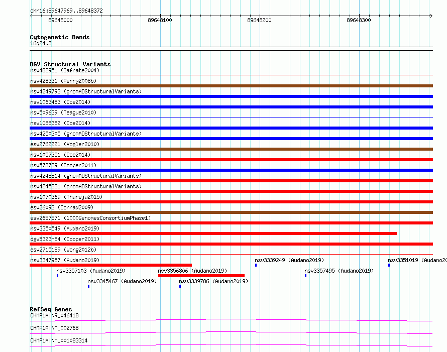Click the nsv3350549 (Audano2019) red bar
The image size is (447, 352).
(x=213, y=233)
